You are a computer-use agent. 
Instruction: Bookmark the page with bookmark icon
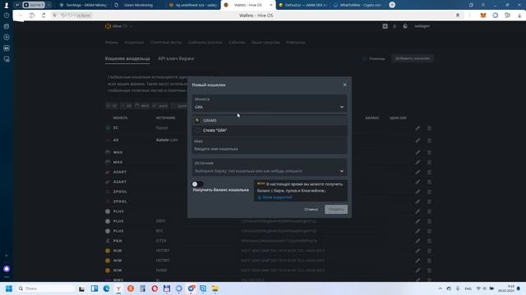tap(458, 16)
